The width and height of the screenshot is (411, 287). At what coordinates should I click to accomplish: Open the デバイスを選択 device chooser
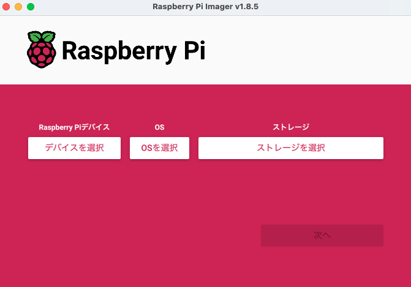click(x=74, y=148)
